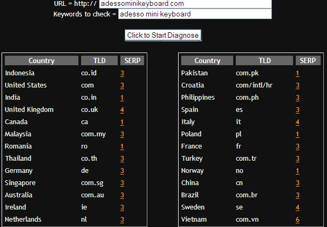Click the Click to Start Diagnose button
This screenshot has height=227, width=327.
tap(163, 35)
